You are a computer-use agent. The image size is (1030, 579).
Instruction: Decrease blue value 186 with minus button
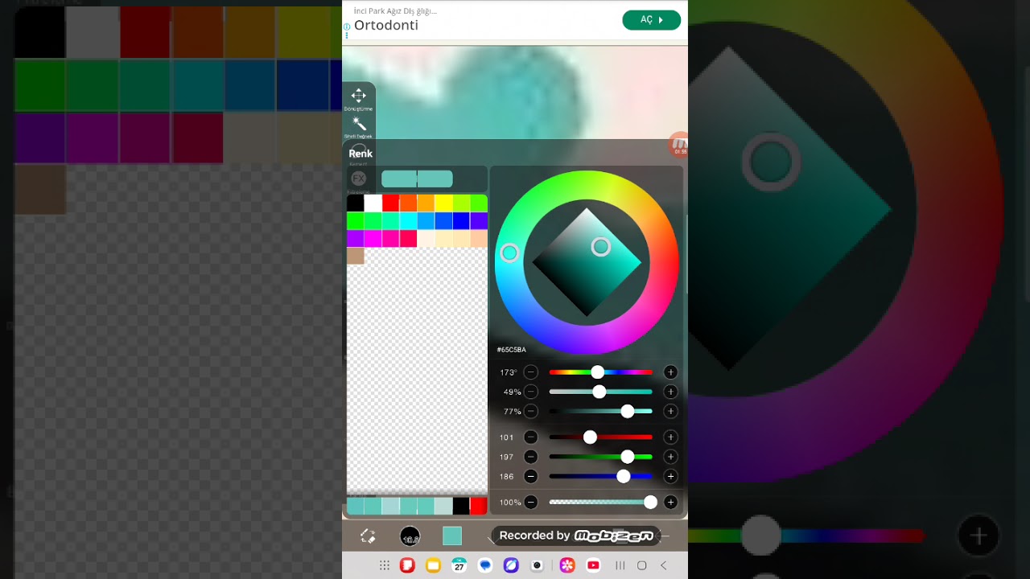point(531,476)
